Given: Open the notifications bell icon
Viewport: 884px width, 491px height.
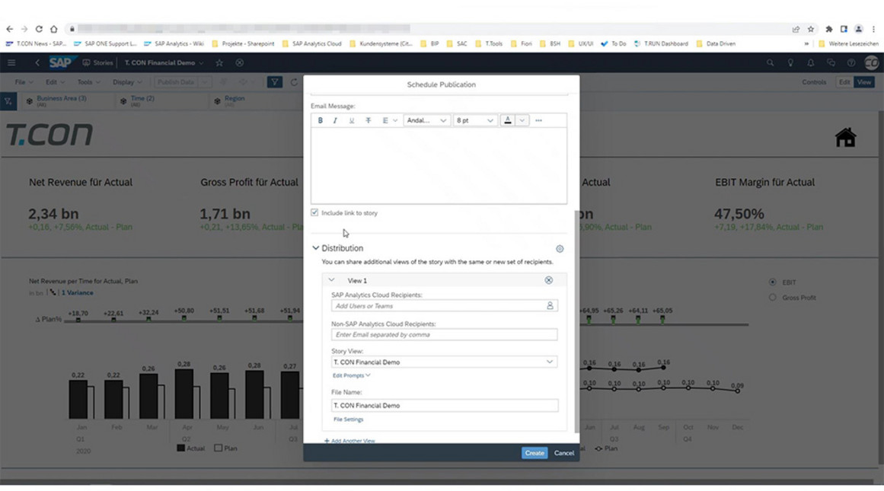Looking at the screenshot, I should [x=811, y=62].
